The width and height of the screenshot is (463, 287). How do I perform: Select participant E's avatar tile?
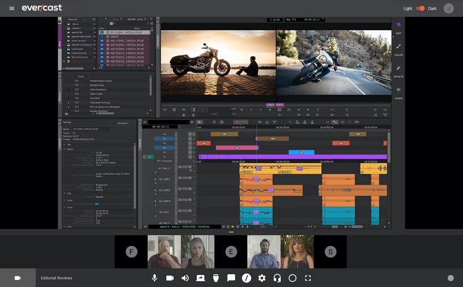point(231,252)
